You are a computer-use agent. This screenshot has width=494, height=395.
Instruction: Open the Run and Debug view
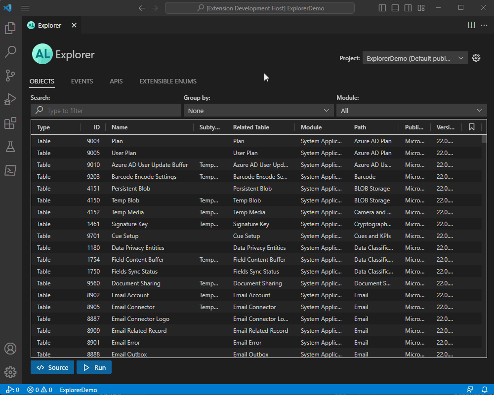[10, 99]
